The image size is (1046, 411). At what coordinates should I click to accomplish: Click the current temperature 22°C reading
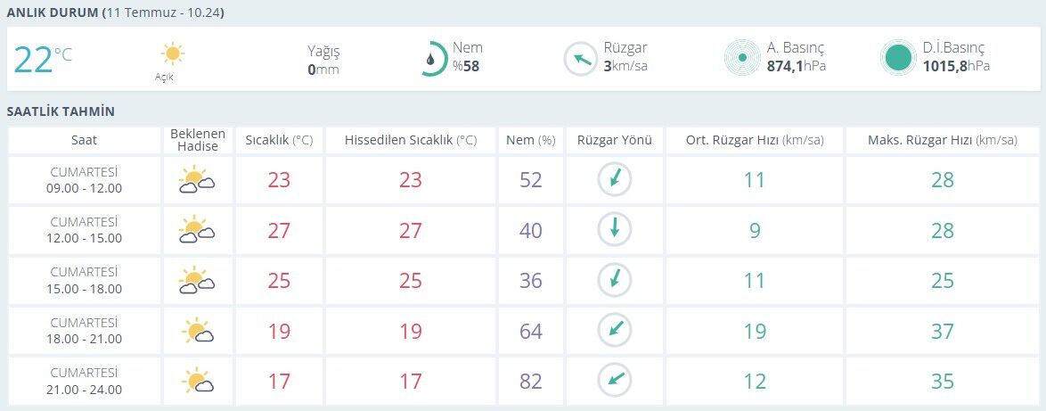42,60
